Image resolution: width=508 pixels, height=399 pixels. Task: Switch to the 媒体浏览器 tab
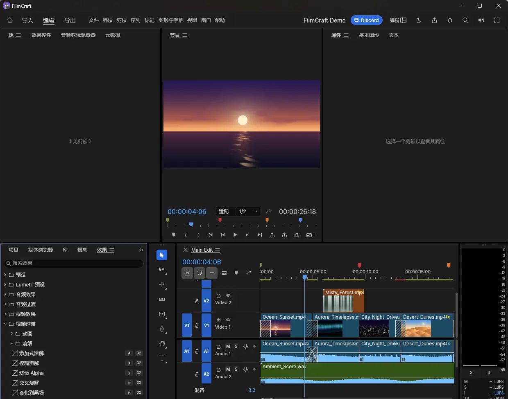click(41, 250)
